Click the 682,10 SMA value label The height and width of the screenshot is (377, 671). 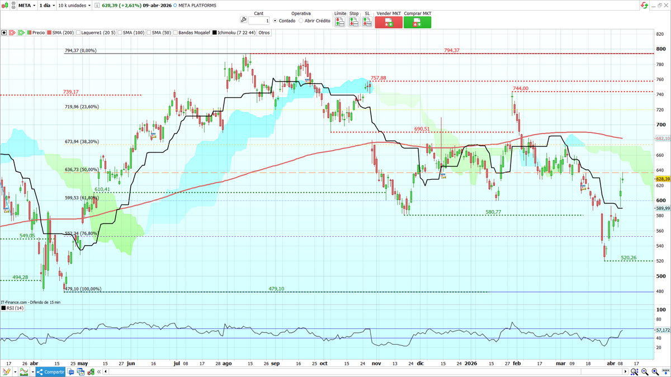coord(663,138)
